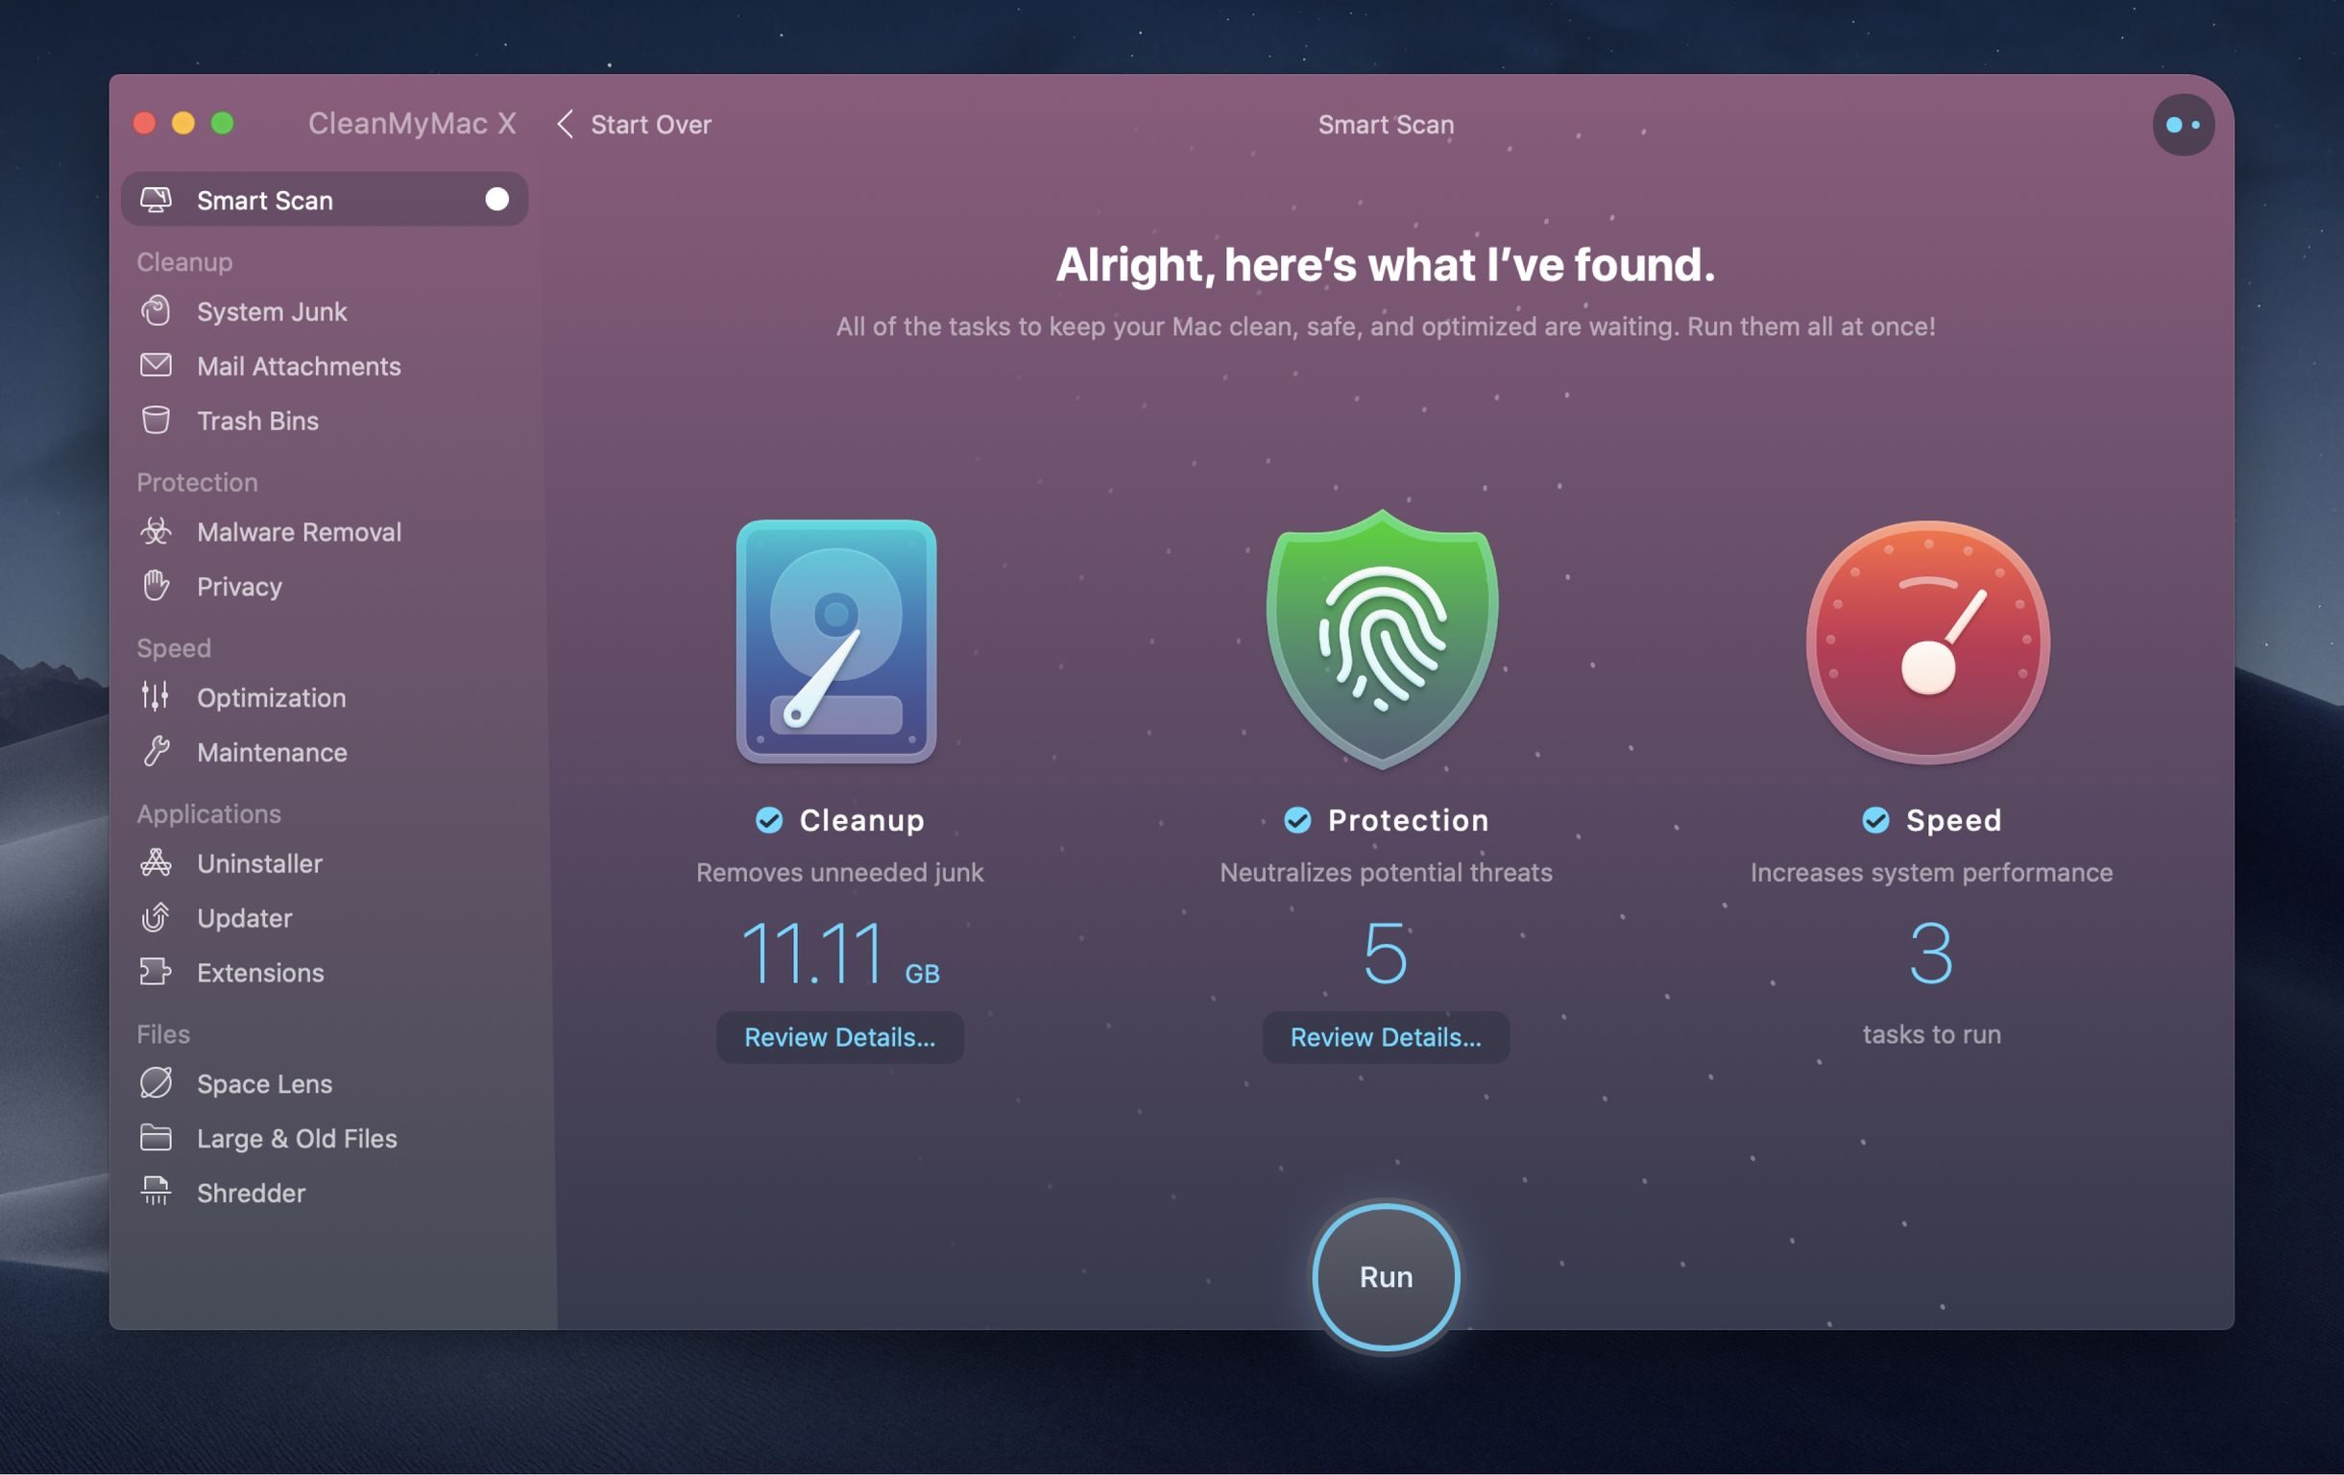This screenshot has height=1475, width=2344.
Task: Click the System Junk icon
Action: [156, 311]
